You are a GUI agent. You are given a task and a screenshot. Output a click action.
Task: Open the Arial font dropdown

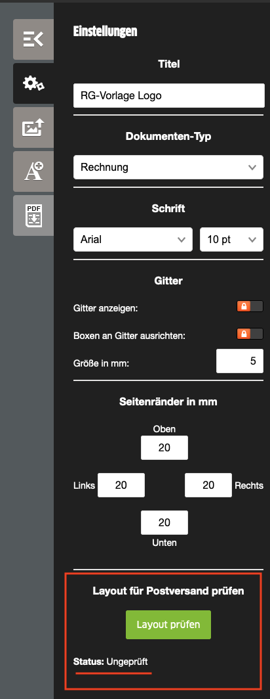coord(133,239)
